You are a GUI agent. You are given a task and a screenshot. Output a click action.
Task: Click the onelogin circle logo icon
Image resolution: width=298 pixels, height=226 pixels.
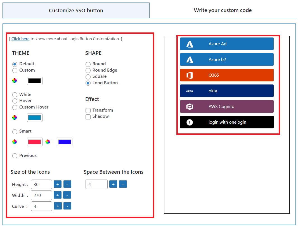point(190,122)
